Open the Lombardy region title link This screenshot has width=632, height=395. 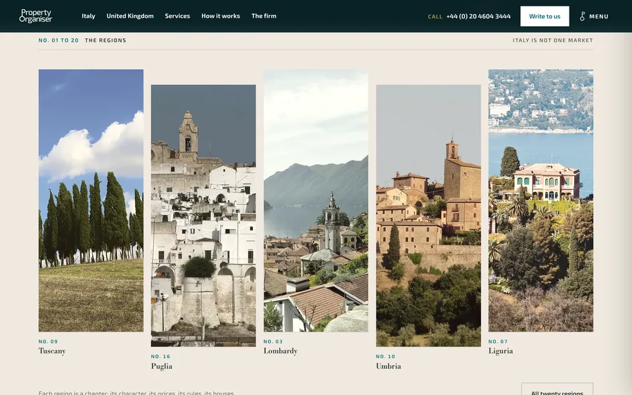click(280, 351)
